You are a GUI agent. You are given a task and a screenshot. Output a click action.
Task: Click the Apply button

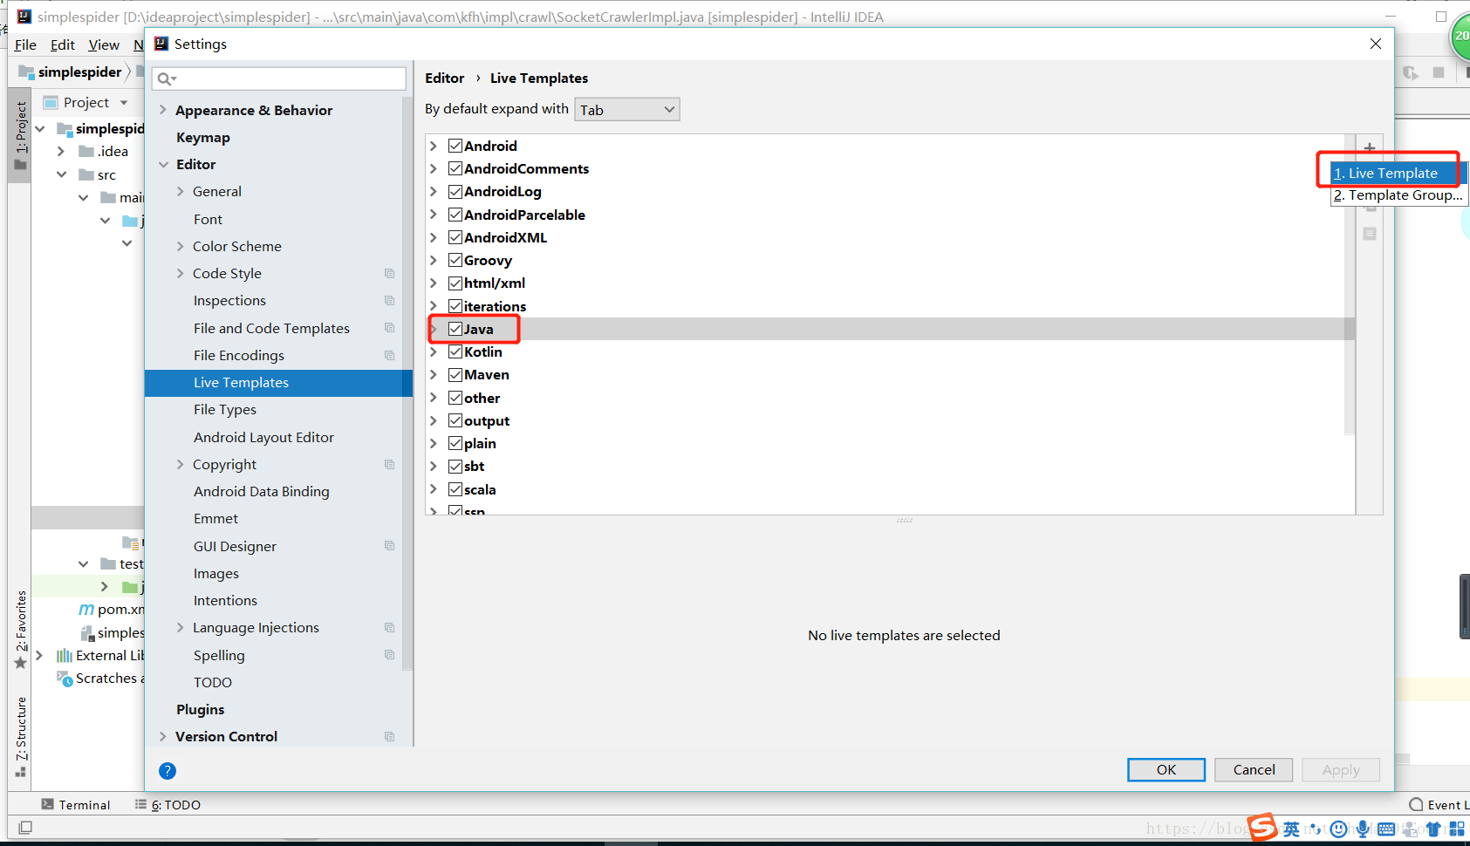coord(1341,769)
